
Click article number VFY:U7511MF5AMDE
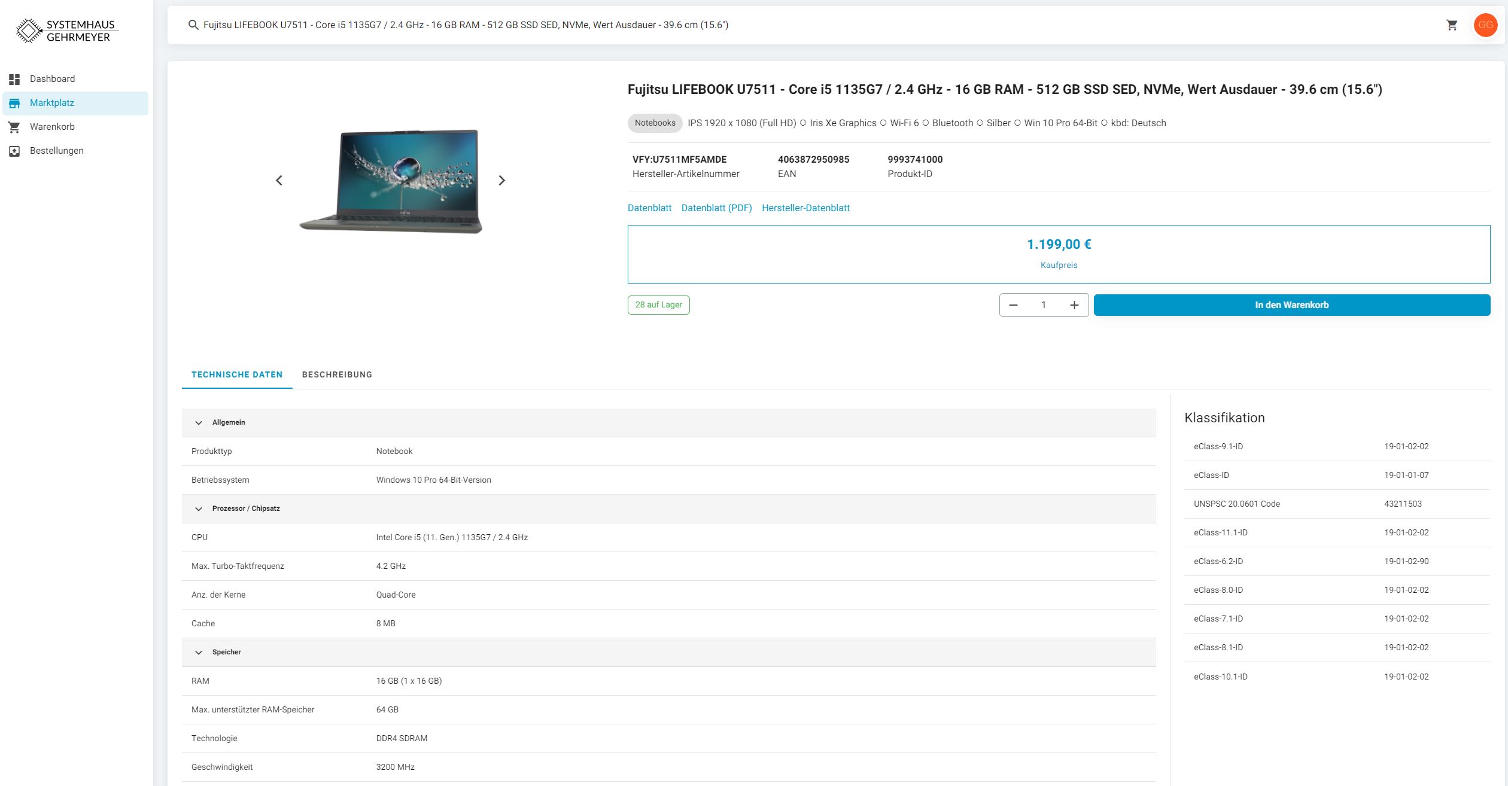[x=680, y=160]
